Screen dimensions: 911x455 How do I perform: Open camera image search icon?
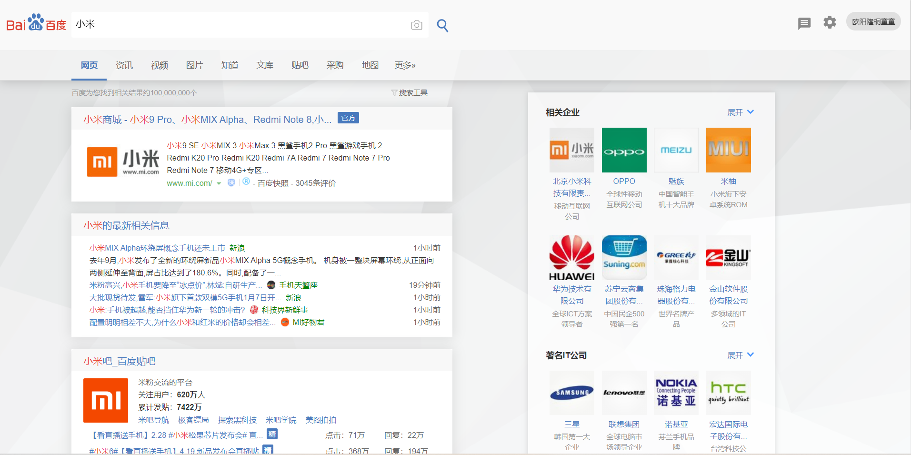point(417,25)
